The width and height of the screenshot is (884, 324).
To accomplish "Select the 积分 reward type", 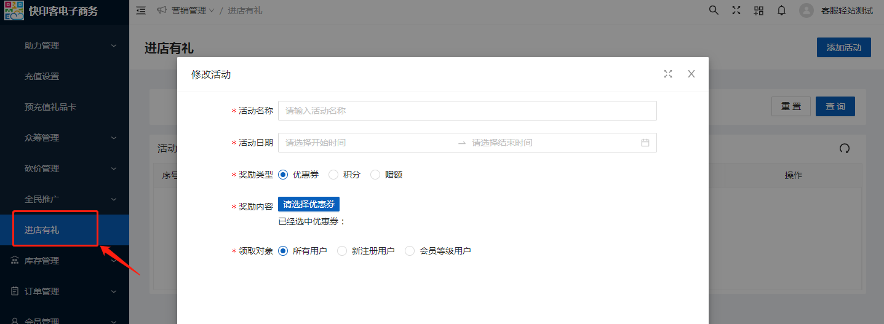I will (x=333, y=175).
